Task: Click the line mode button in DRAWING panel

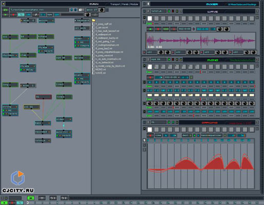Action: [x=158, y=135]
